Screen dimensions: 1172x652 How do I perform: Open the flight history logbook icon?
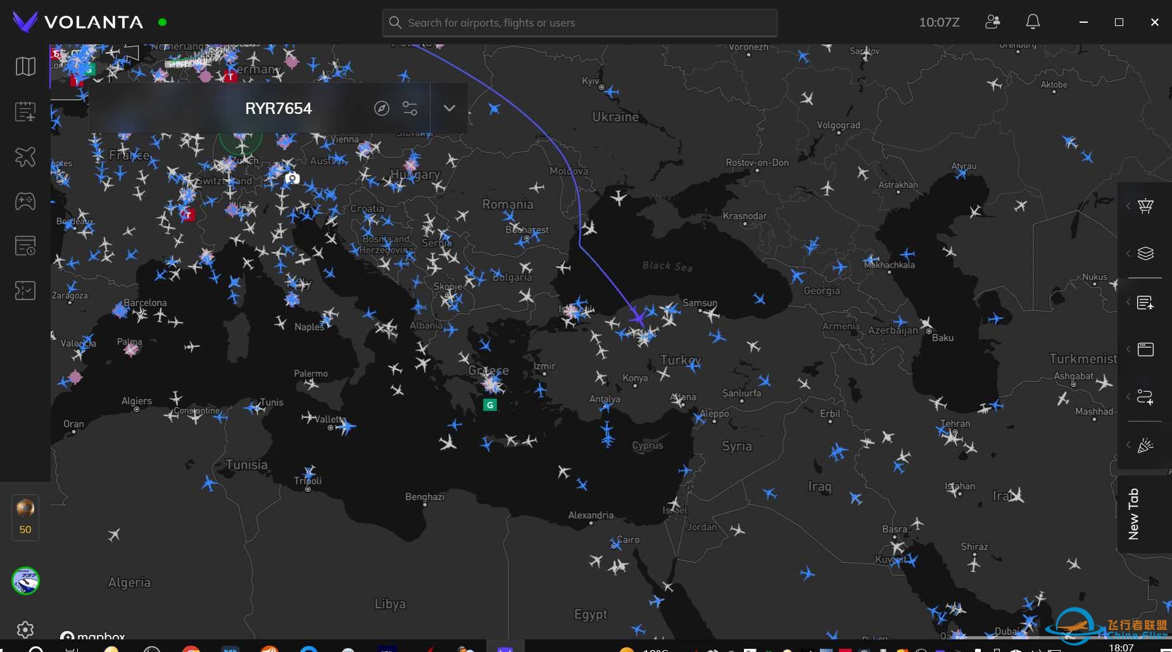pyautogui.click(x=25, y=246)
